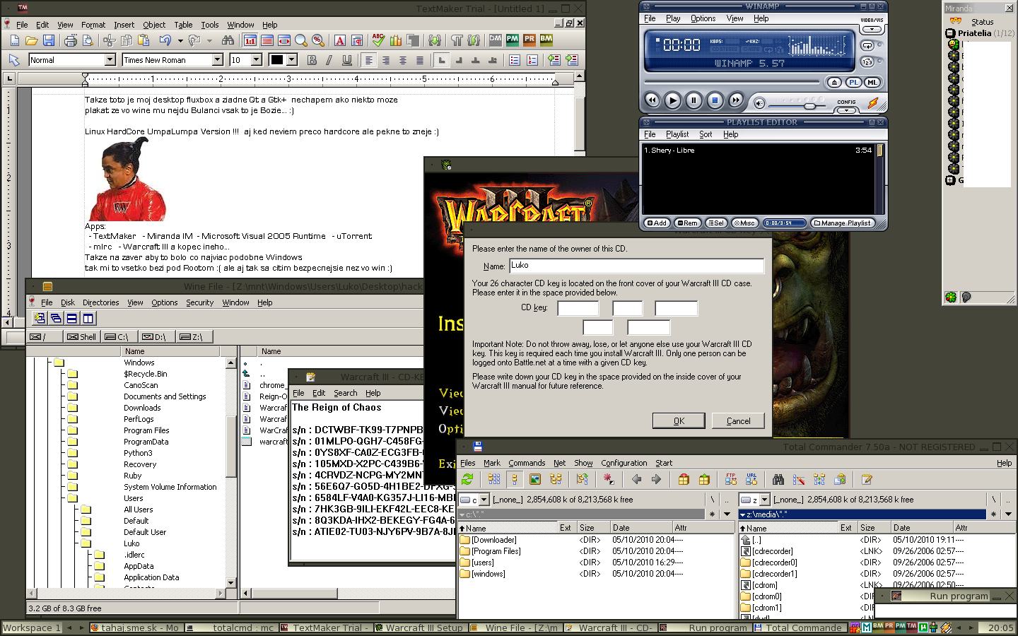Viewport: 1018px width, 636px height.
Task: Click Winamp seek bar
Action: point(732,83)
